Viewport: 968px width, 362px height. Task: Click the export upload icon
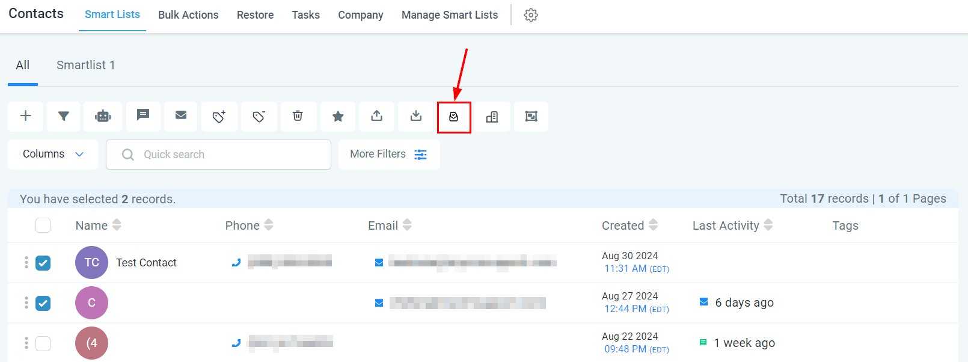point(377,115)
